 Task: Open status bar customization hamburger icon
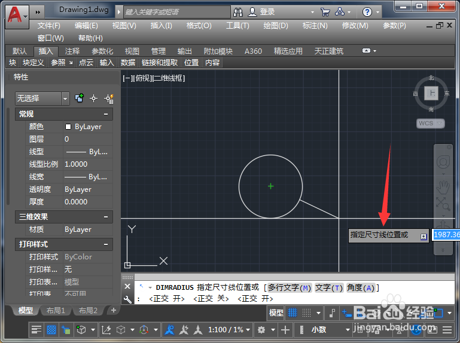tap(447, 330)
